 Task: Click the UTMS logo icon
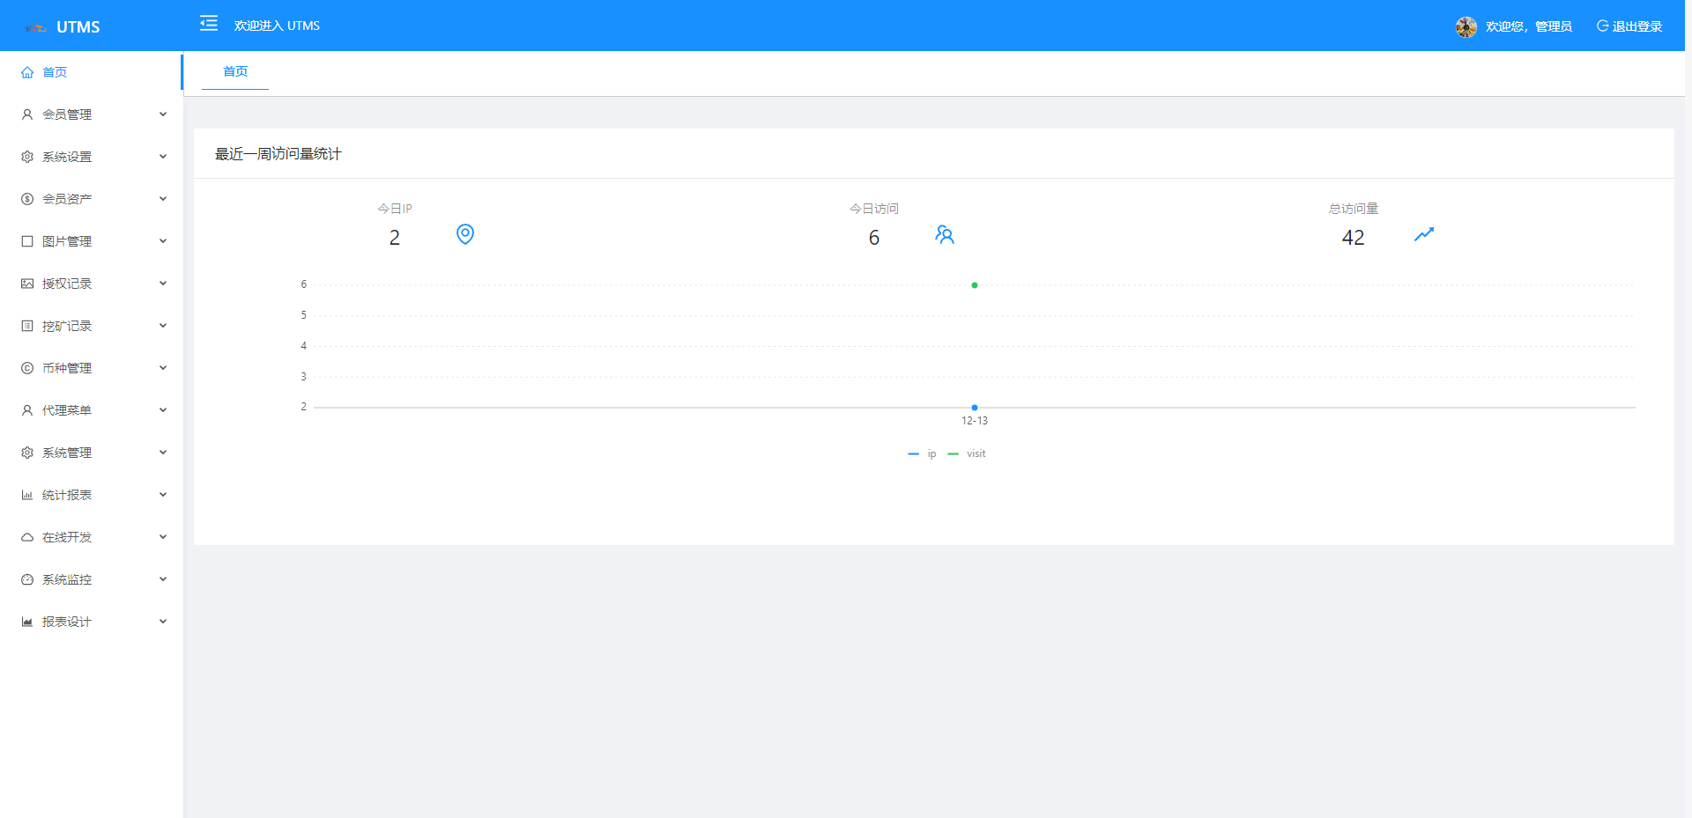coord(35,28)
